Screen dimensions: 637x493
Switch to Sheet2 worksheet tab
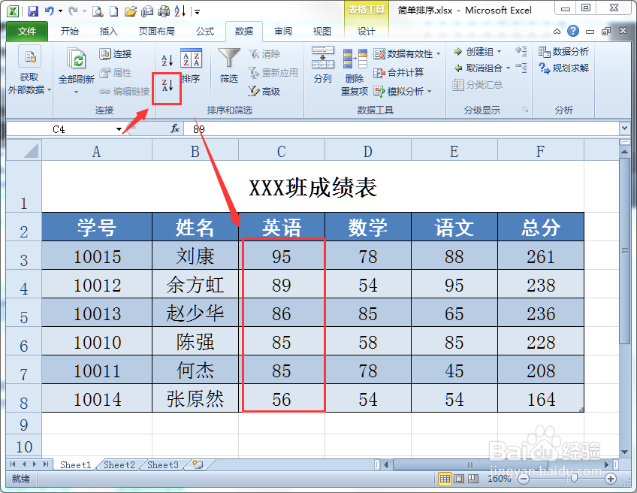[x=119, y=464]
